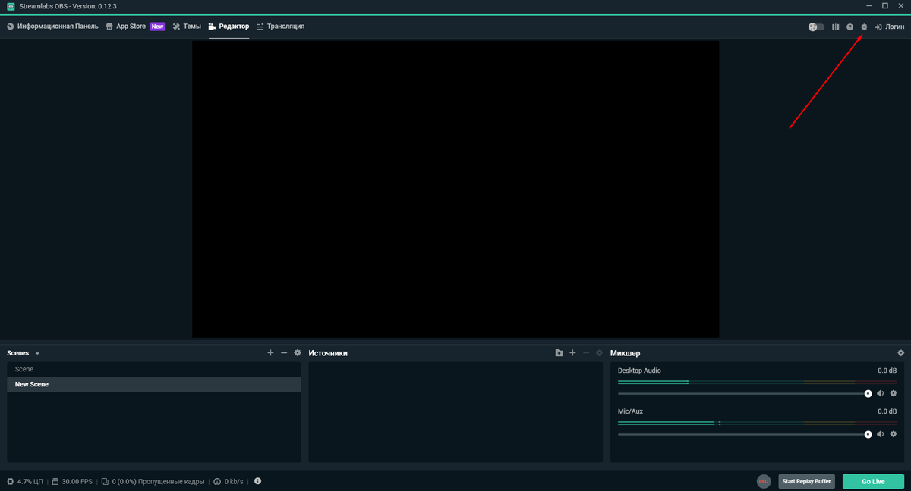Add a new scene with plus icon
This screenshot has width=911, height=491.
270,353
